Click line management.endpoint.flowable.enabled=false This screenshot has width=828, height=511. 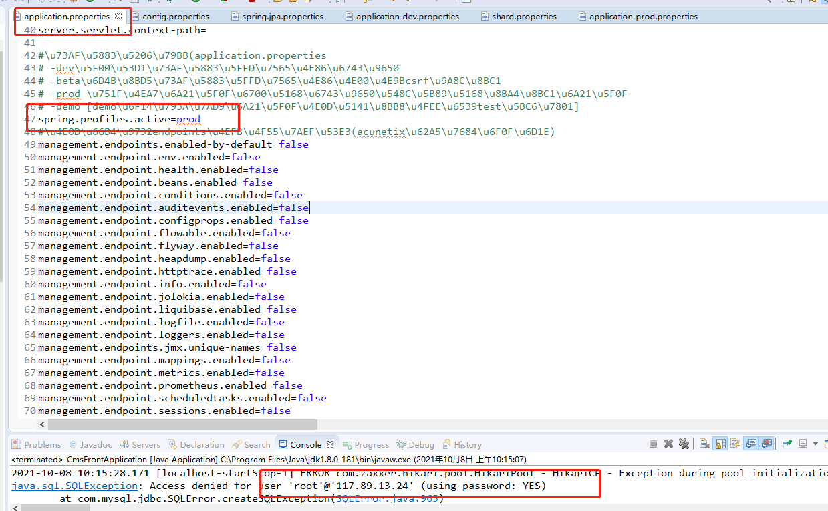point(164,233)
